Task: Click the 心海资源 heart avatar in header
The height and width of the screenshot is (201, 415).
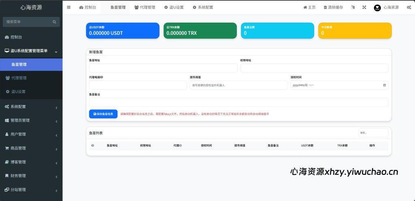Action: [377, 8]
